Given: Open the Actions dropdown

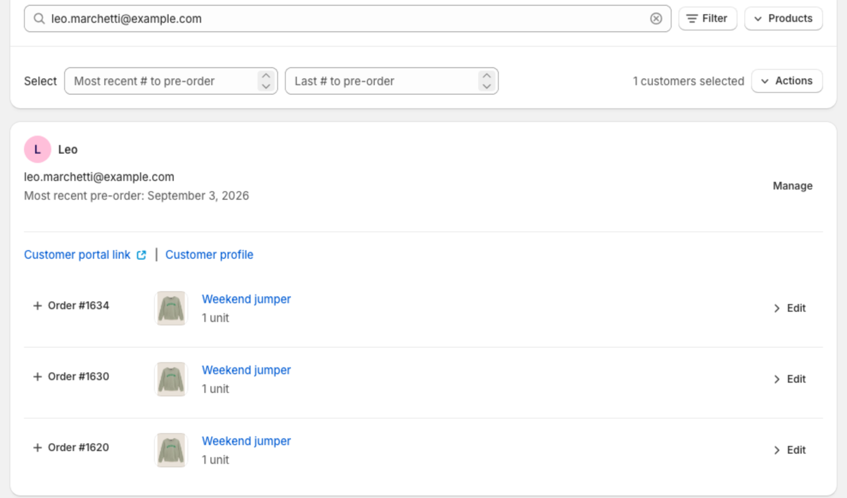Looking at the screenshot, I should [x=787, y=81].
